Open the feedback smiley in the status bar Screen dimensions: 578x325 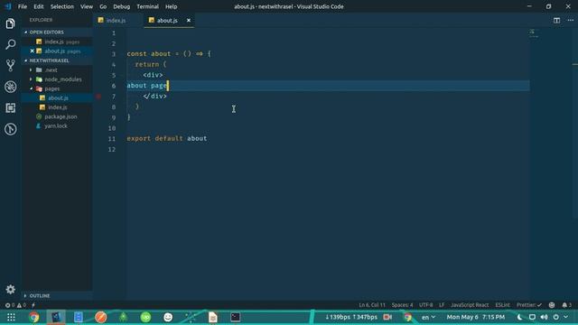point(552,305)
